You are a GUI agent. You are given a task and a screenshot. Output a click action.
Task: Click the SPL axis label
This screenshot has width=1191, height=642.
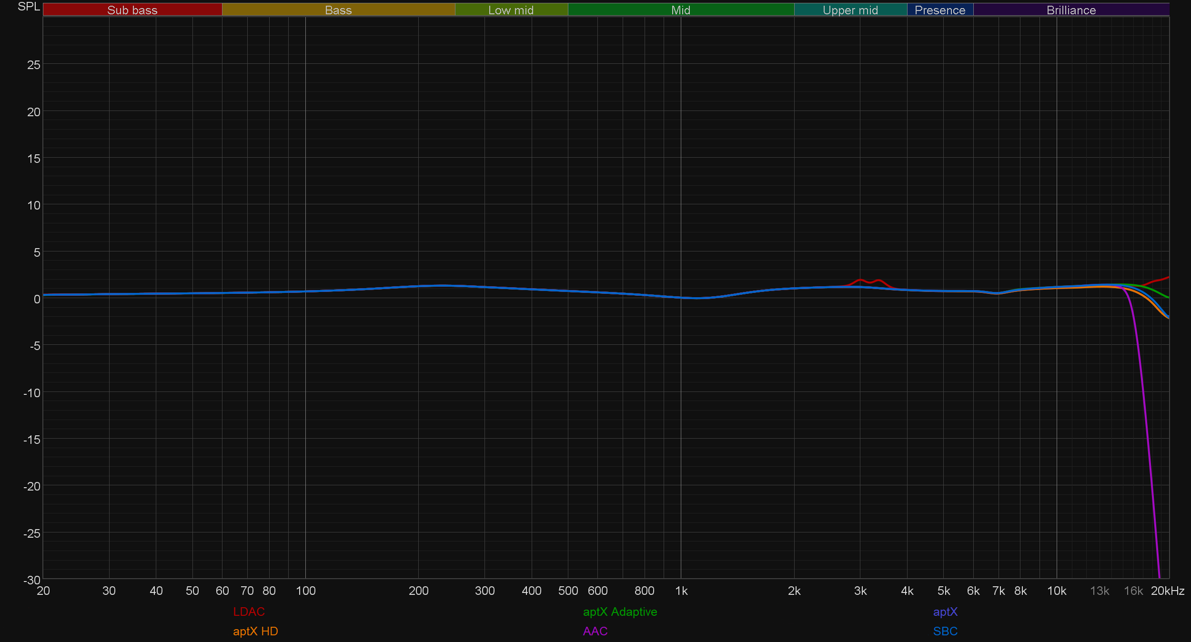29,7
